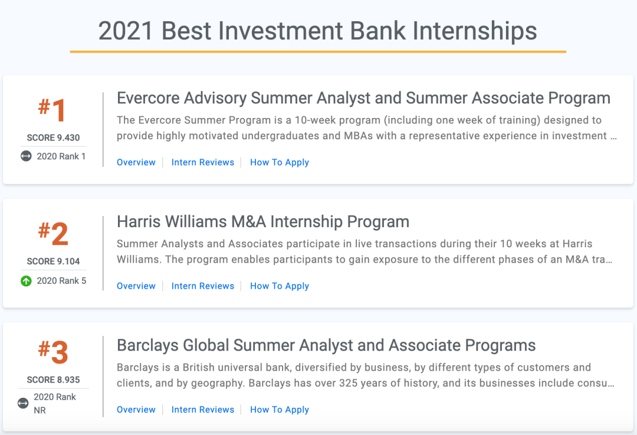Open the Harris Williams Overview link

[x=136, y=286]
